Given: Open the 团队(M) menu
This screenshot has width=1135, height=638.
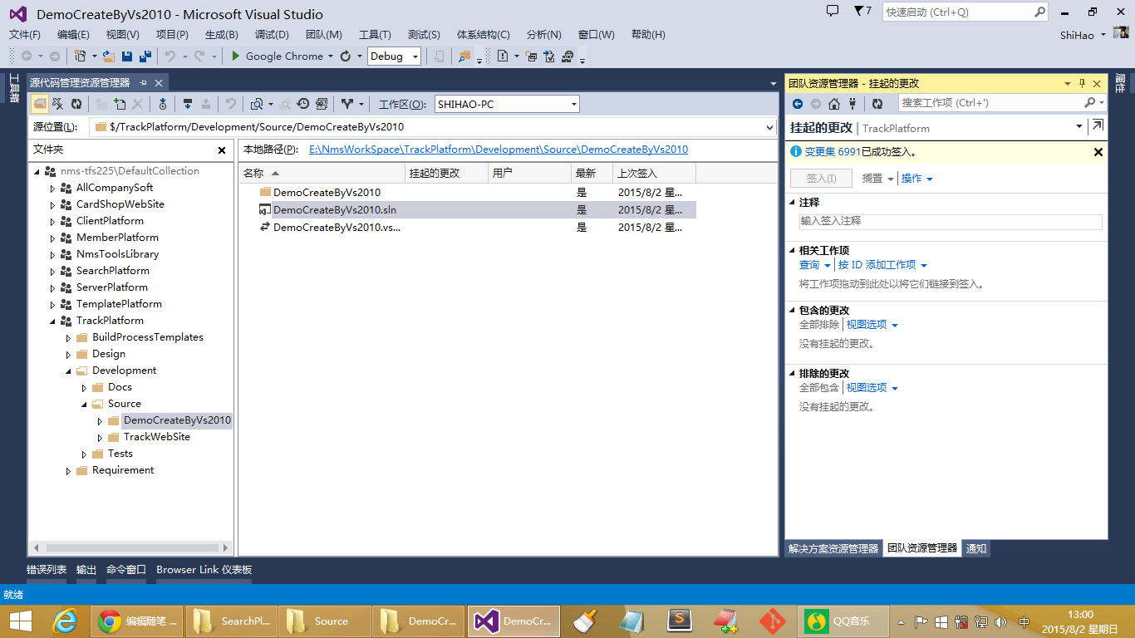Looking at the screenshot, I should point(324,35).
